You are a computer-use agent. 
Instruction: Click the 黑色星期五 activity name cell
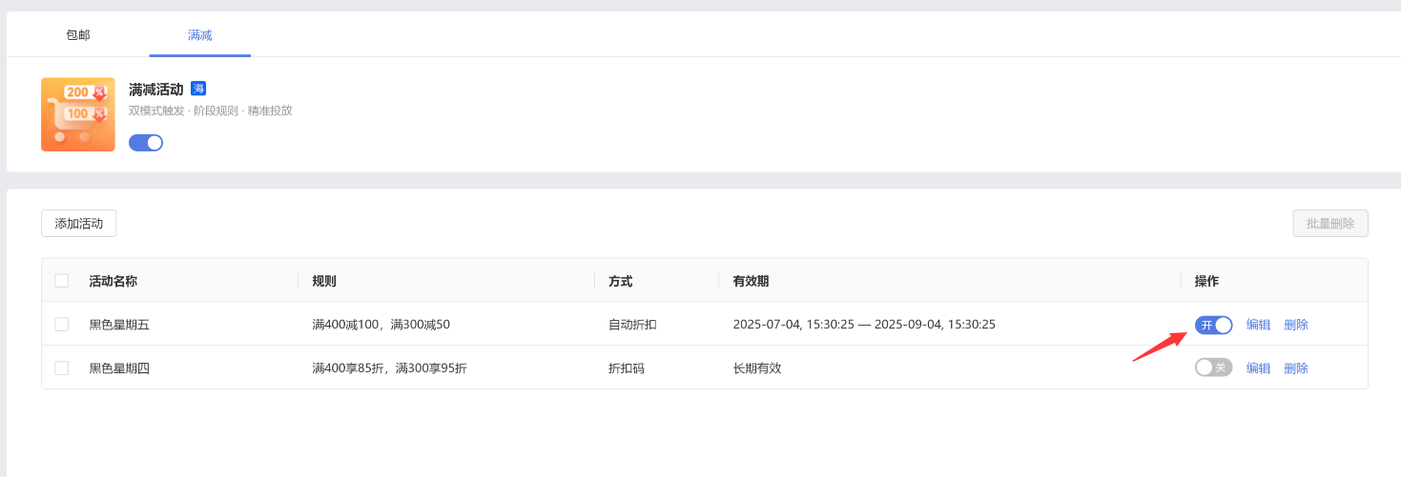[119, 325]
